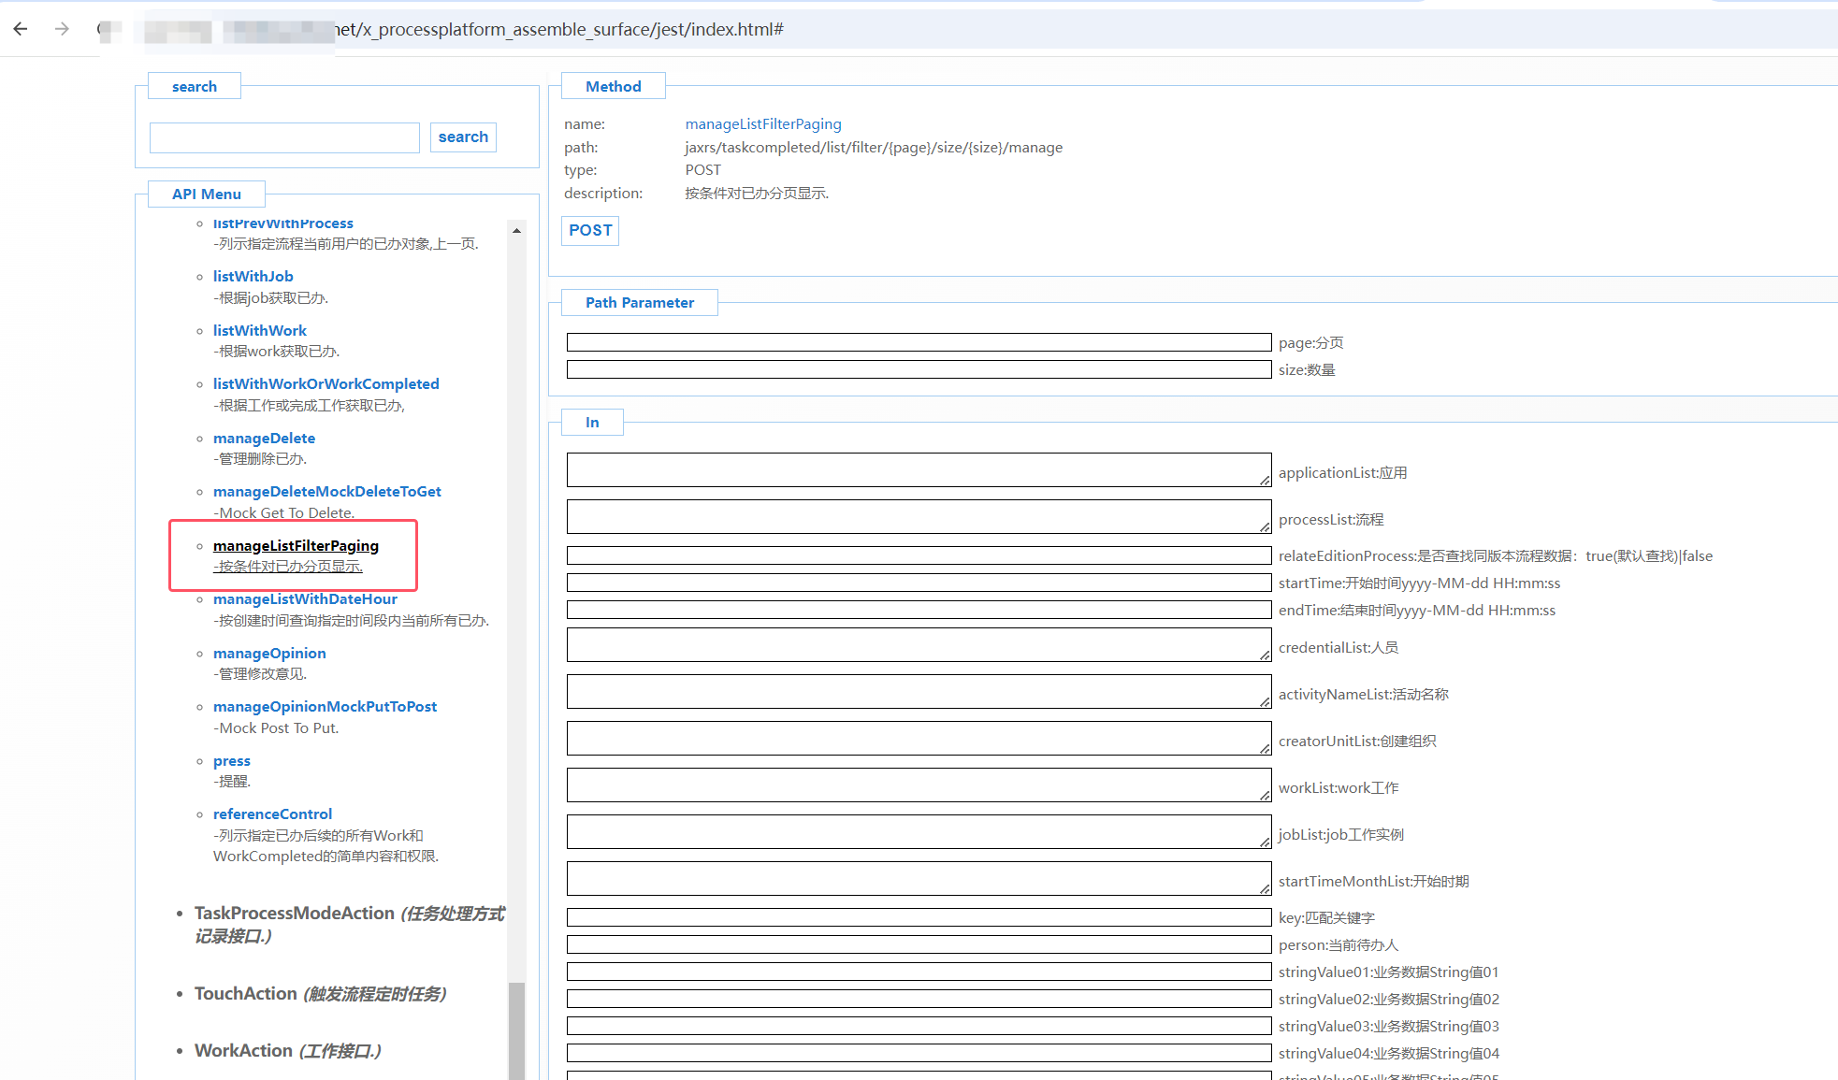Select manageListWithDateHour in API menu

pos(305,598)
